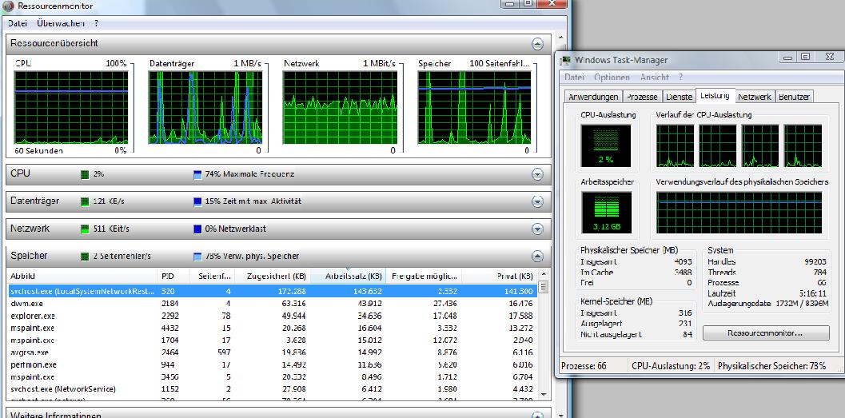Expand the Datenträger section
This screenshot has width=845, height=418.
(537, 201)
